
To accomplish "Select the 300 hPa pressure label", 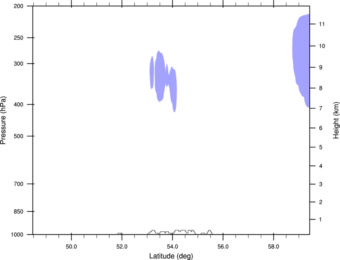I will pos(18,64).
